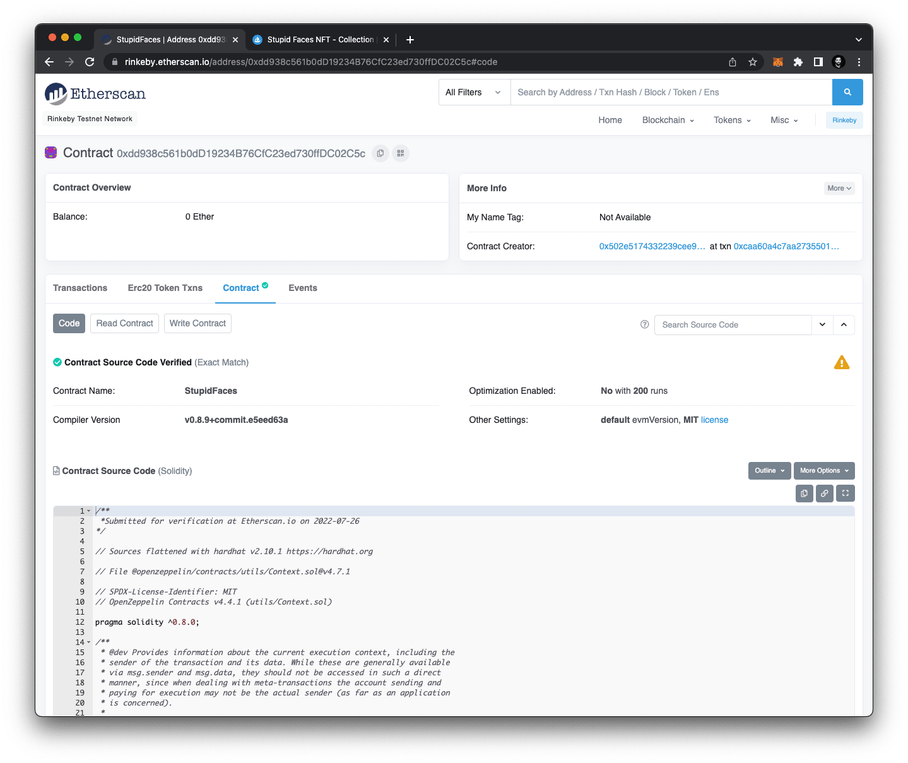Open the Write Contract section
Viewport: 908px width, 763px height.
tap(198, 324)
